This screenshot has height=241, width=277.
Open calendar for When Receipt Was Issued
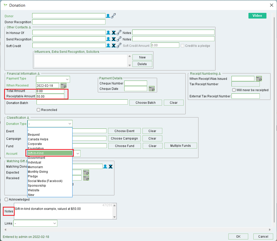pyautogui.click(x=259, y=79)
